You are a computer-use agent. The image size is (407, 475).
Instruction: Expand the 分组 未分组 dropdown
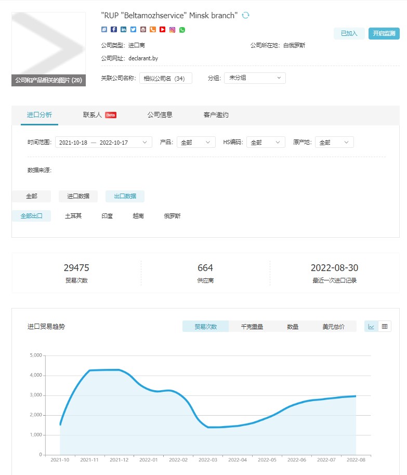[x=255, y=78]
